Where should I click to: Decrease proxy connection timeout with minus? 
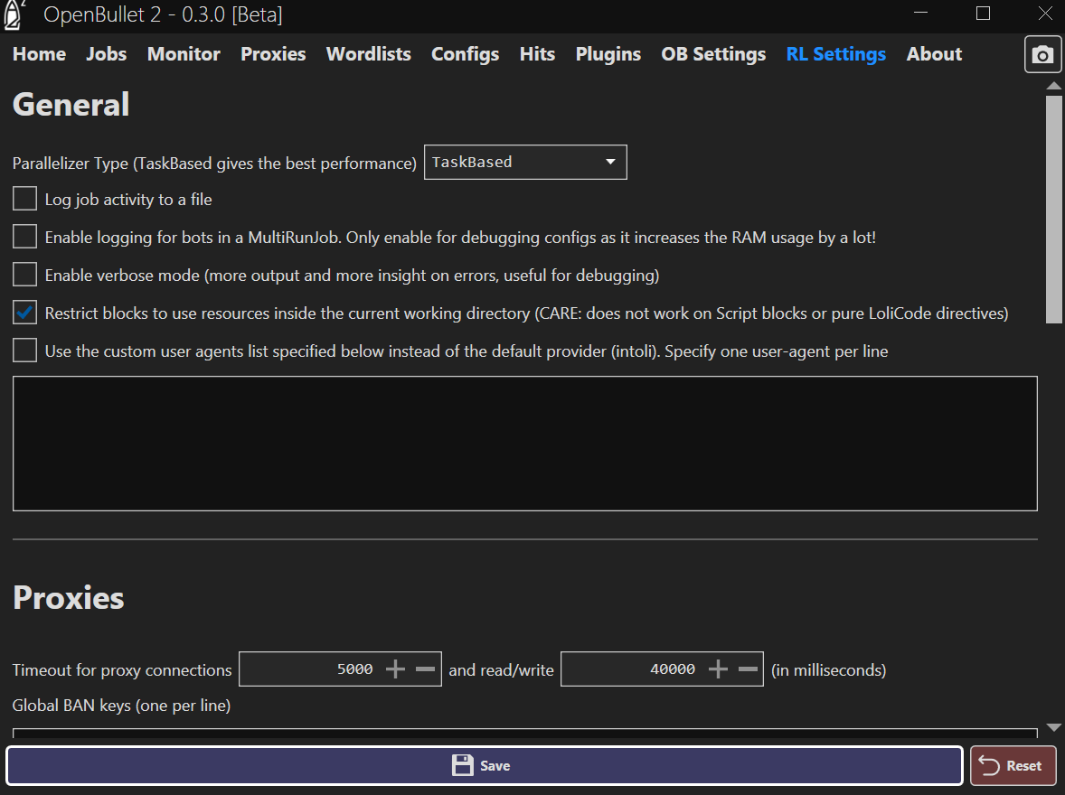425,669
